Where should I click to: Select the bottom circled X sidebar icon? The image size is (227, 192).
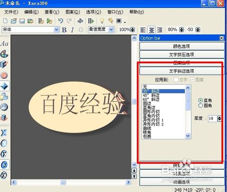click(4, 175)
